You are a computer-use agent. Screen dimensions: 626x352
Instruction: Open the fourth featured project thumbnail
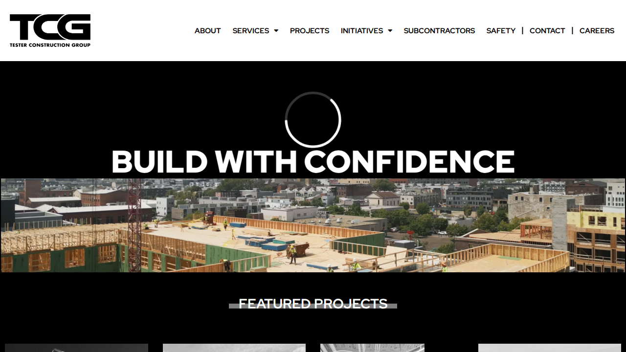click(550, 348)
